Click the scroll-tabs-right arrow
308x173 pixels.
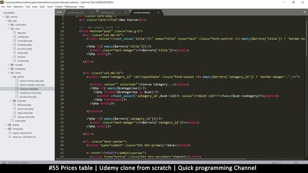(x=60, y=12)
